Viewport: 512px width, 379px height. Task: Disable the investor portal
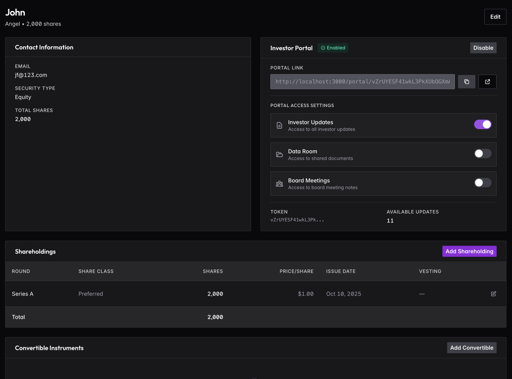coord(483,48)
